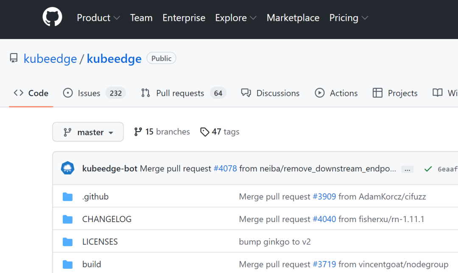Click the CHANGELOG folder icon
The height and width of the screenshot is (273, 458).
point(67,219)
